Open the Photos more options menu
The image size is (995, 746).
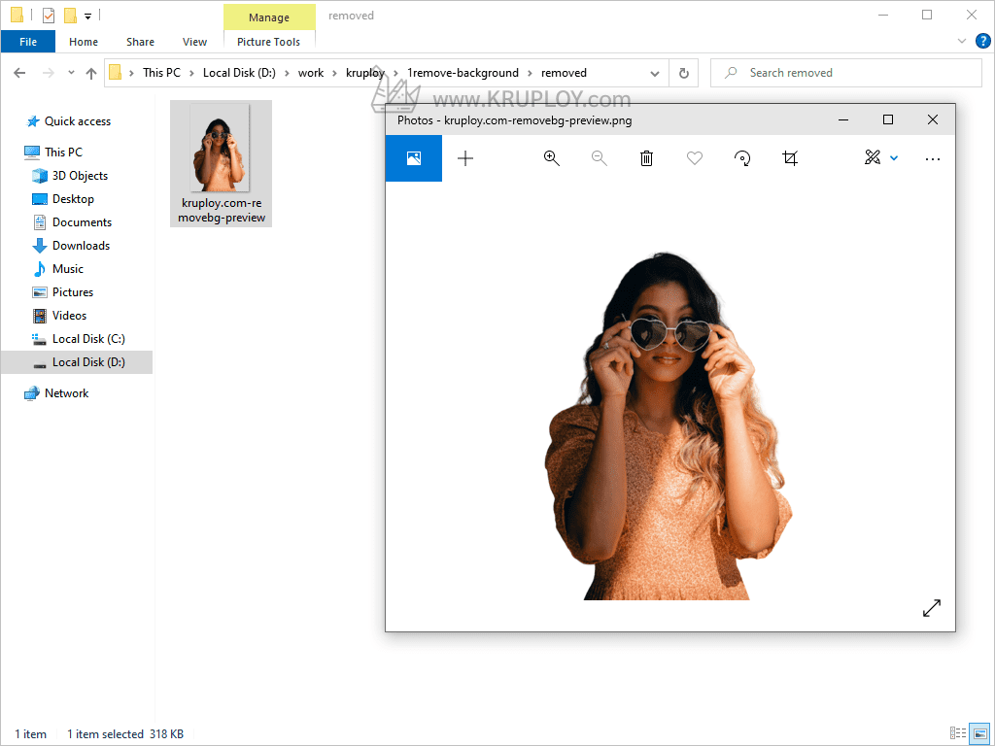click(933, 158)
